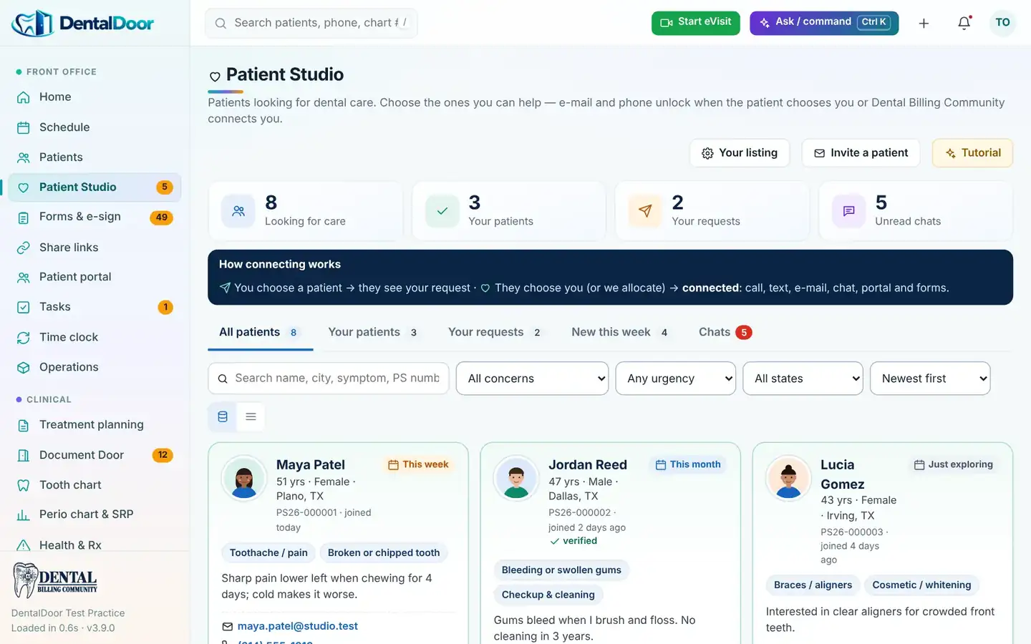Click the Braces / aligners tag

(813, 585)
